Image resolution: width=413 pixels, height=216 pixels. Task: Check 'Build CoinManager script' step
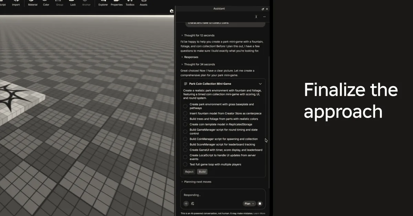pyautogui.click(x=185, y=139)
